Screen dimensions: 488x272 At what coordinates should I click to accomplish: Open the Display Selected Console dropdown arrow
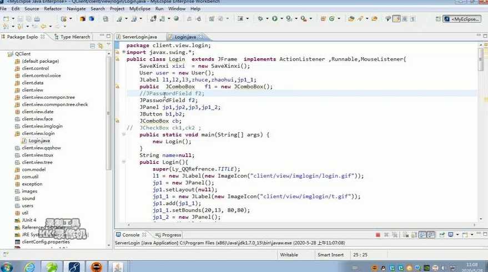(457, 235)
